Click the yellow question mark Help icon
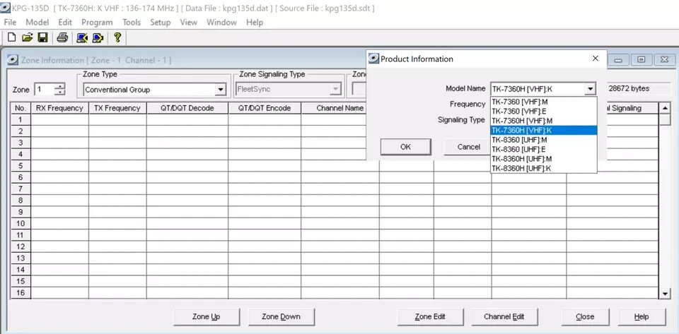Screen dimensions: 679x334 click(117, 37)
